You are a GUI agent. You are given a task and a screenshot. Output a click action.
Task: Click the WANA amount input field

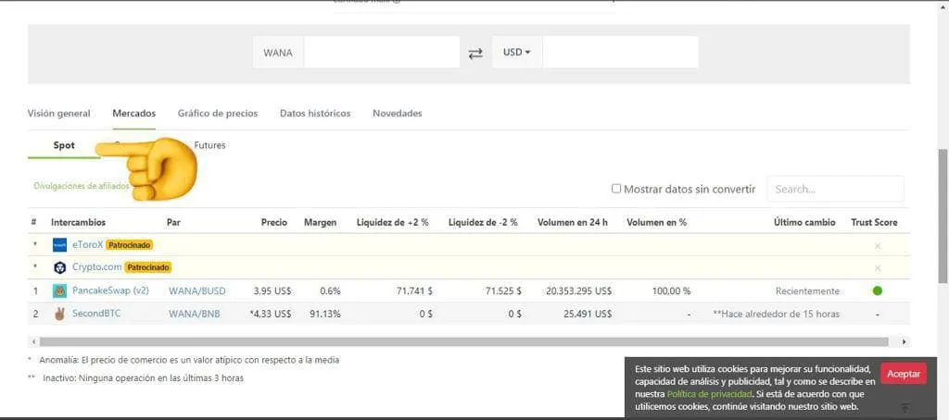tap(381, 53)
